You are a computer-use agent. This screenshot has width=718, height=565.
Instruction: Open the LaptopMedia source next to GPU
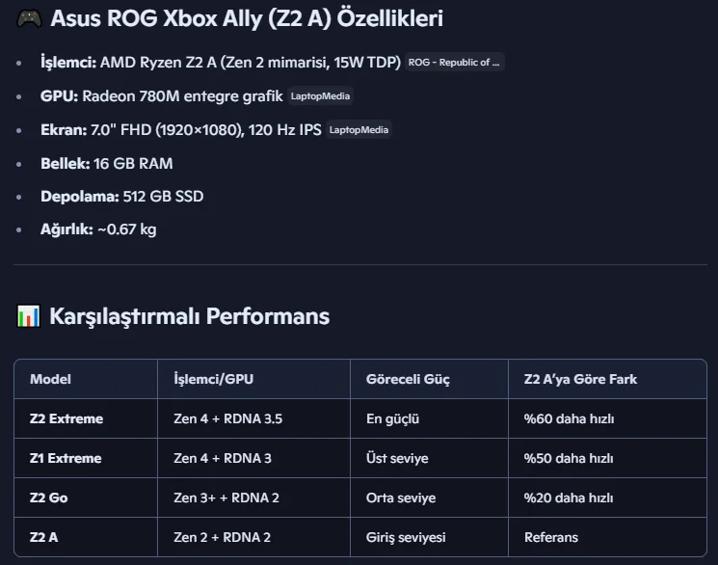point(320,96)
